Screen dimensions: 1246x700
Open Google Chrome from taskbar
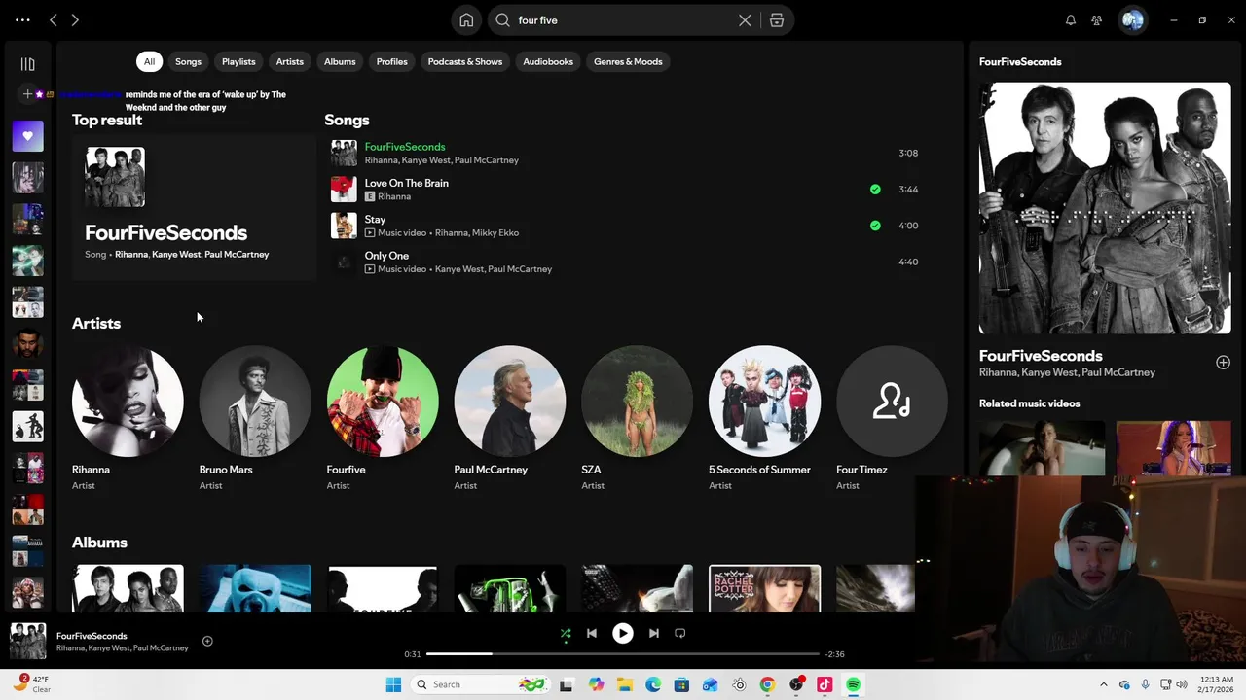(x=767, y=684)
